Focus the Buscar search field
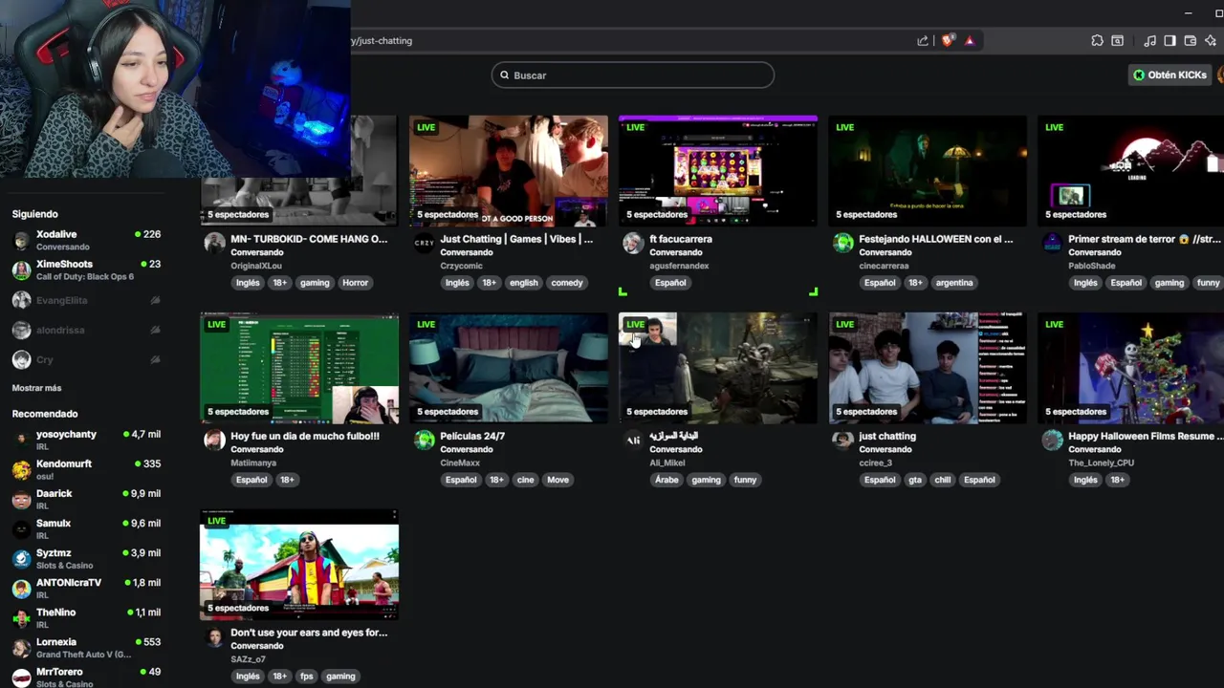The image size is (1224, 688). tap(633, 75)
